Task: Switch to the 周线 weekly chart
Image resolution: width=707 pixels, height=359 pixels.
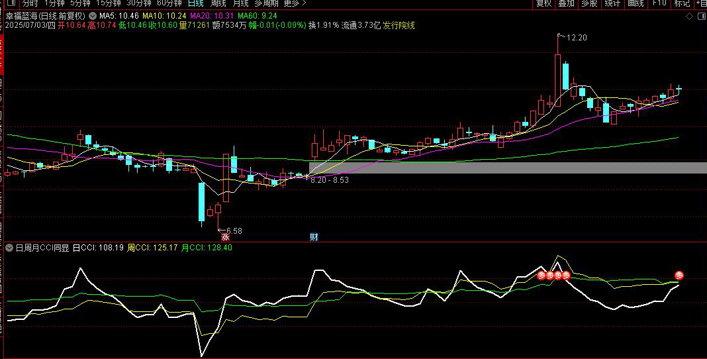Action: click(x=218, y=3)
